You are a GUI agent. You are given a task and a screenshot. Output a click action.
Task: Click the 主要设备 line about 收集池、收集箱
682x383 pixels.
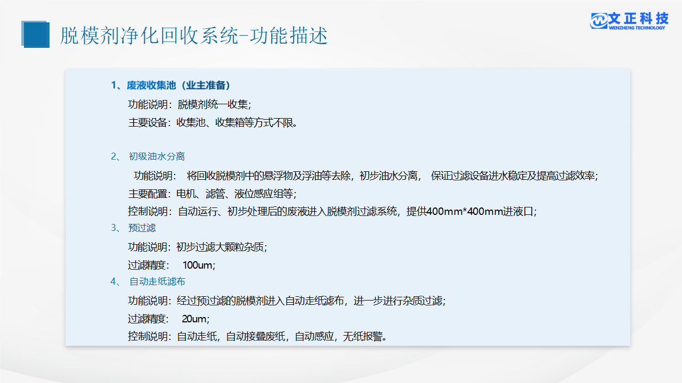tap(213, 122)
